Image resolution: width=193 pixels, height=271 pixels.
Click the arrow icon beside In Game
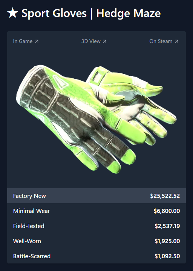[x=37, y=41]
